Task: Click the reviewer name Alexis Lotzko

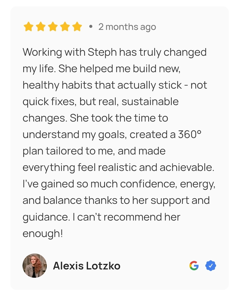Action: point(87,266)
